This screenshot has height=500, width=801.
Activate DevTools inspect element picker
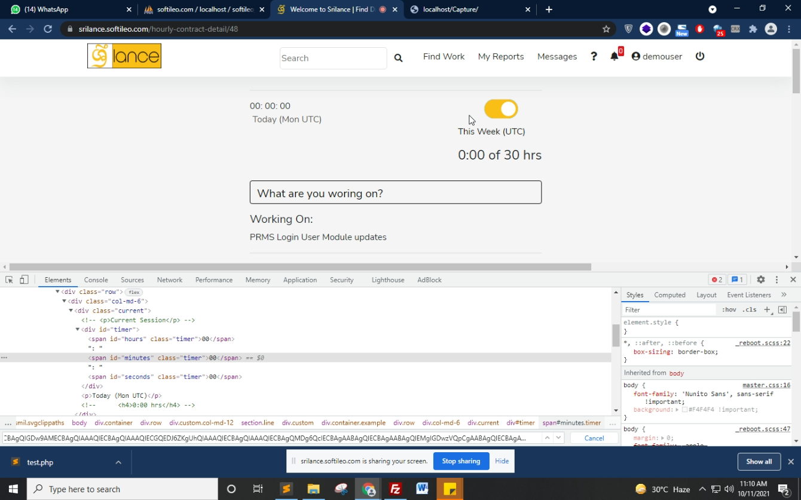[9, 280]
